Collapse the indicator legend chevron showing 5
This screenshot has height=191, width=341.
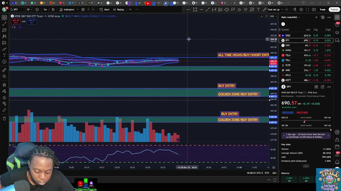pos(13,27)
